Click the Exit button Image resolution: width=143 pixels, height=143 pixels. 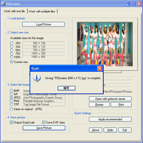point(125,130)
